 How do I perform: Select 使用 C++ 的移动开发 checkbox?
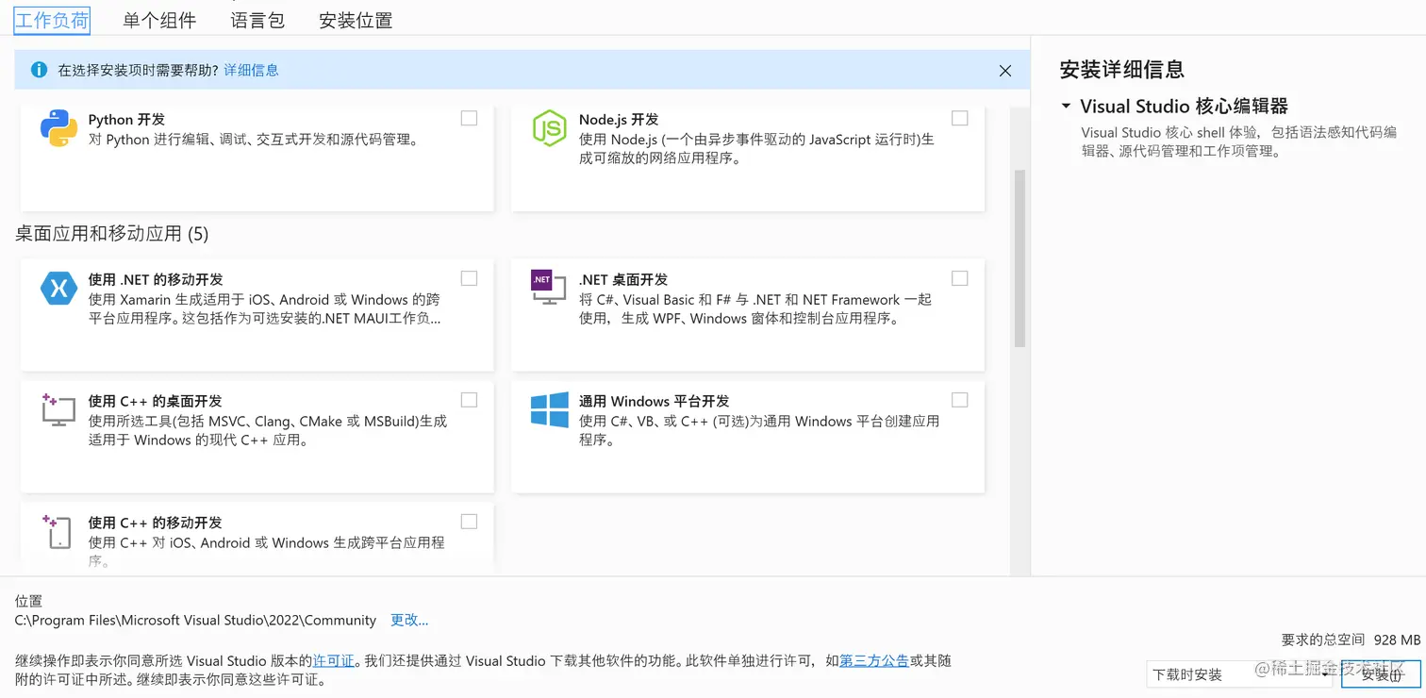pos(469,522)
